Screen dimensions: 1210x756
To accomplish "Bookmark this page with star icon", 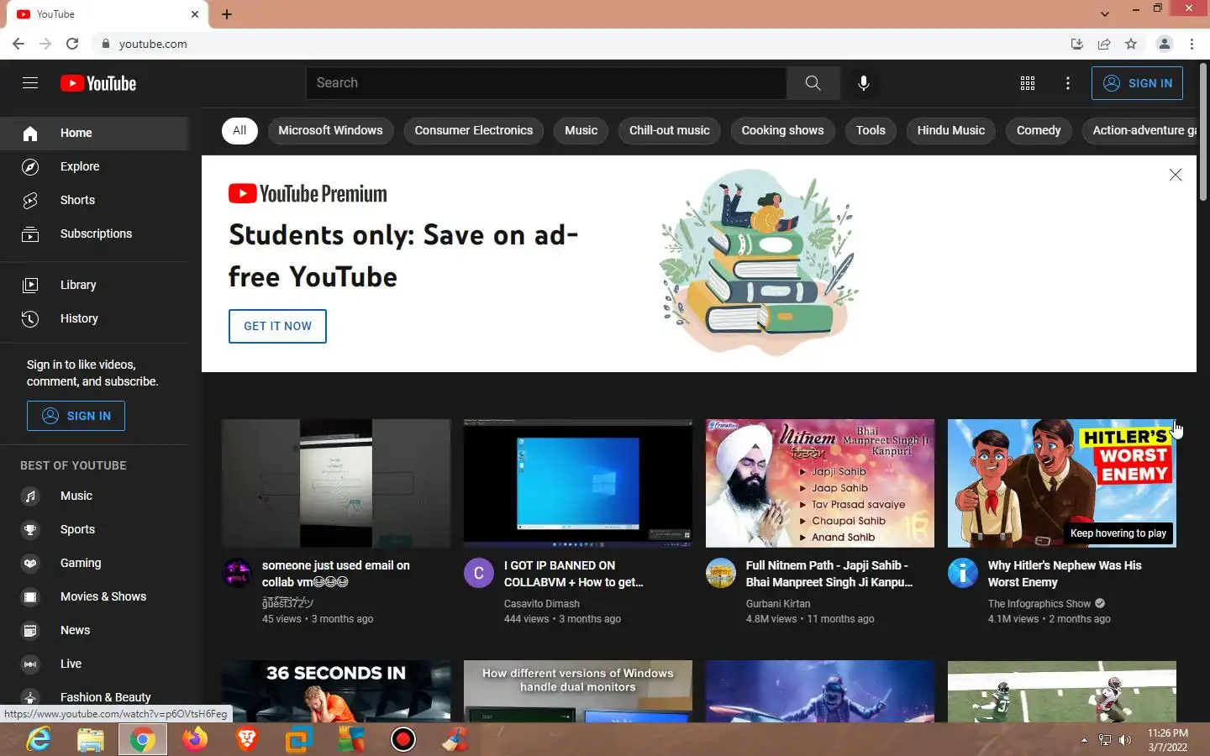I will [x=1131, y=44].
